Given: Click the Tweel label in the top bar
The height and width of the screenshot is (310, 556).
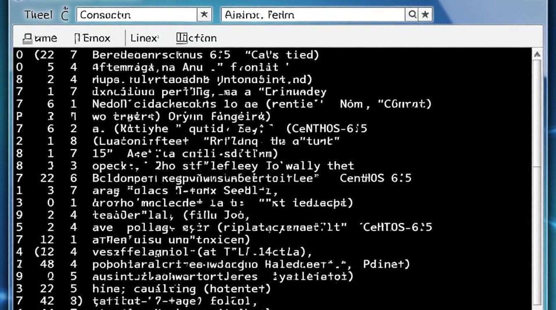Looking at the screenshot, I should [x=38, y=14].
